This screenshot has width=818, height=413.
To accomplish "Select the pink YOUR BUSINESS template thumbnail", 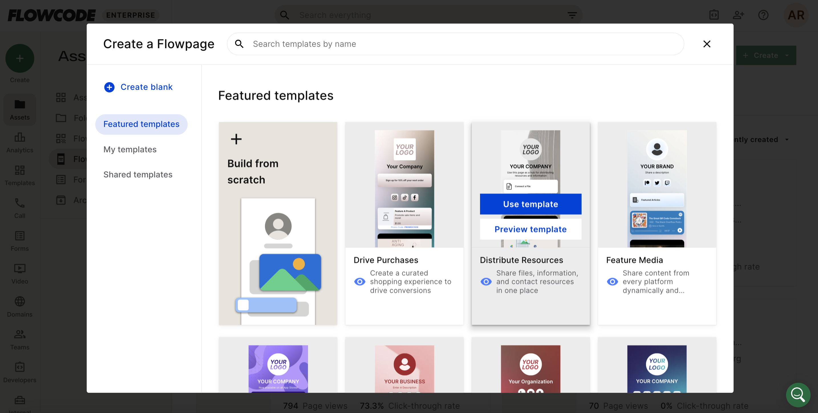I will pyautogui.click(x=404, y=369).
